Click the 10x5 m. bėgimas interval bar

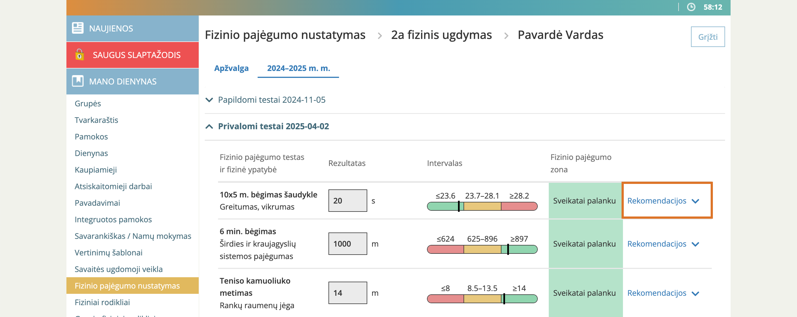click(482, 206)
